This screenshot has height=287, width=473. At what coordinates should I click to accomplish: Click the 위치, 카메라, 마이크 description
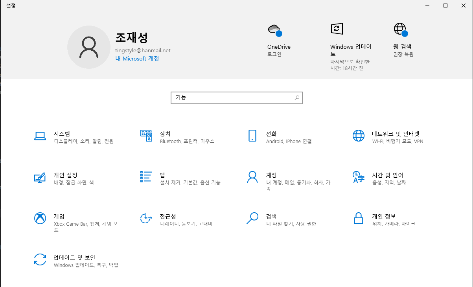394,224
